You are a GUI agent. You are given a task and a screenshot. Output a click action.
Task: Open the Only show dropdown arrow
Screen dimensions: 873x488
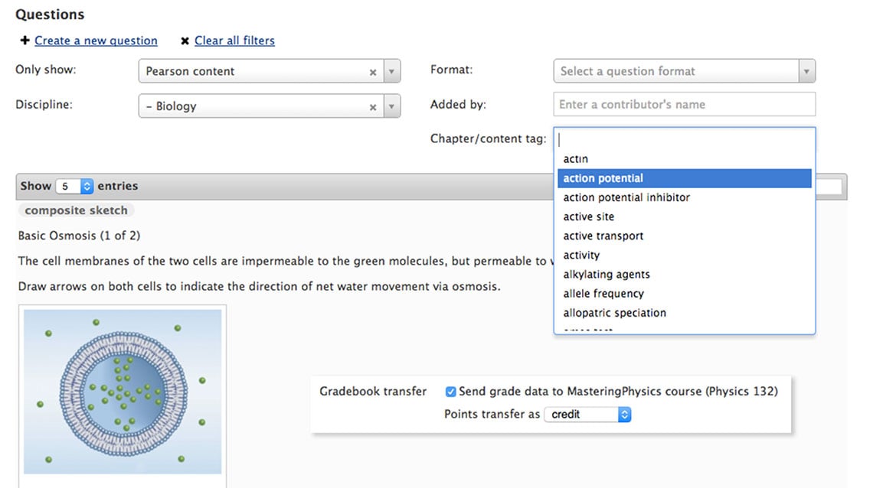coord(391,72)
